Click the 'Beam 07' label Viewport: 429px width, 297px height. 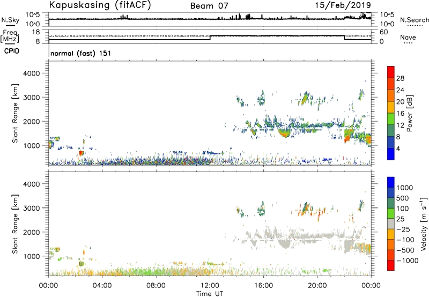209,6
